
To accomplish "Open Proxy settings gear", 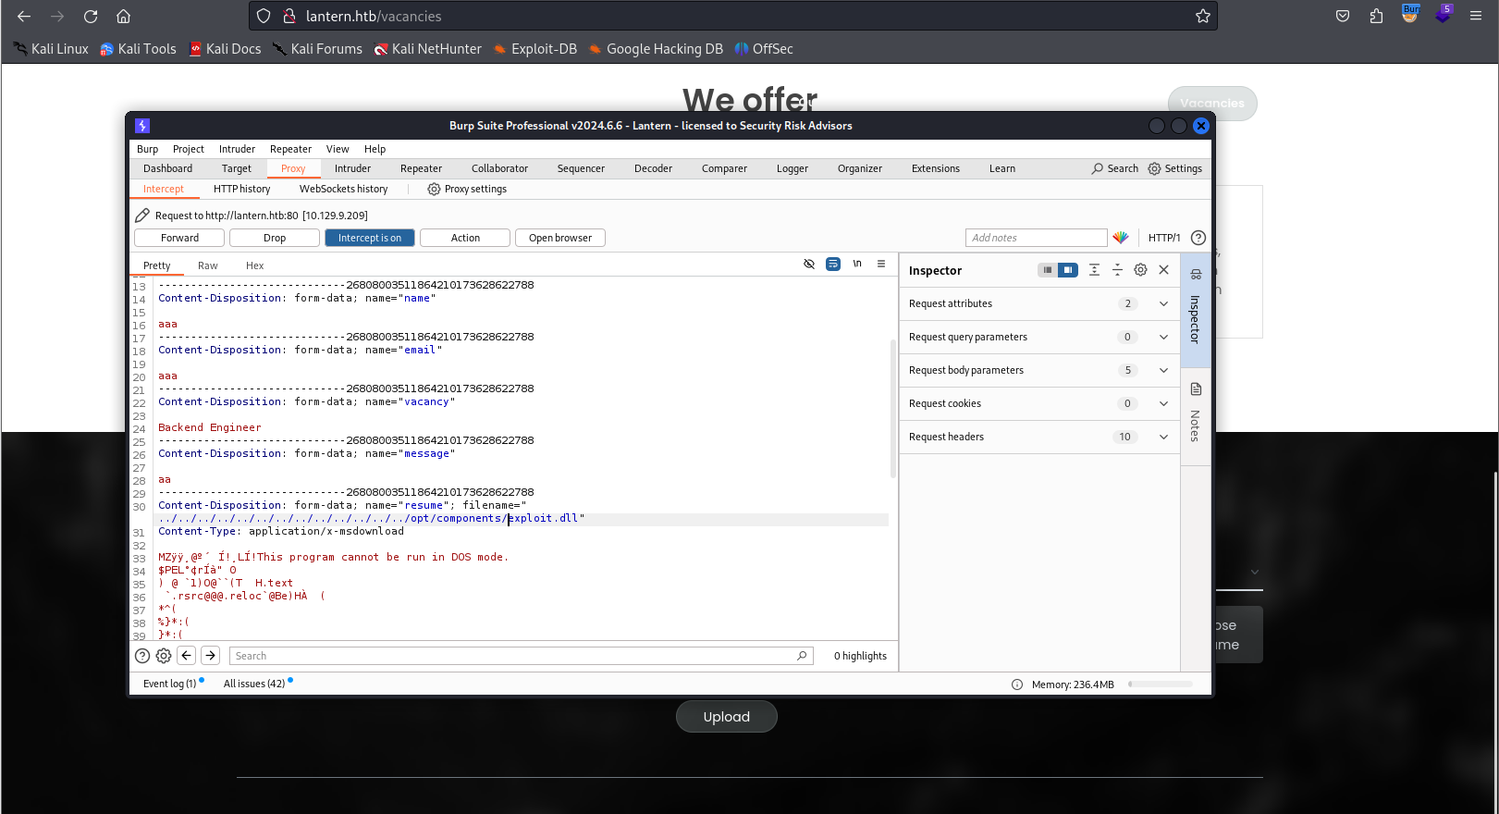I will click(467, 189).
